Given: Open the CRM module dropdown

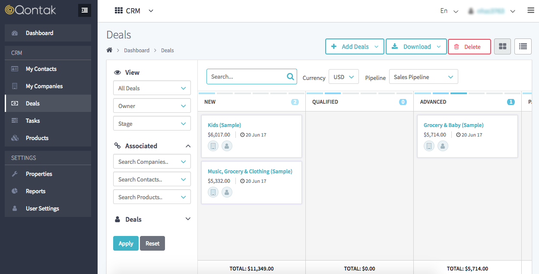Looking at the screenshot, I should point(134,11).
